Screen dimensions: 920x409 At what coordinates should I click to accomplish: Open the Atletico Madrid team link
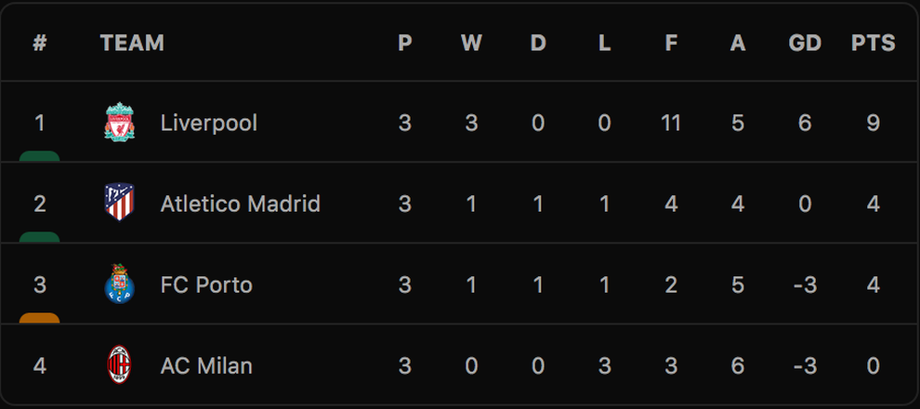tap(241, 204)
